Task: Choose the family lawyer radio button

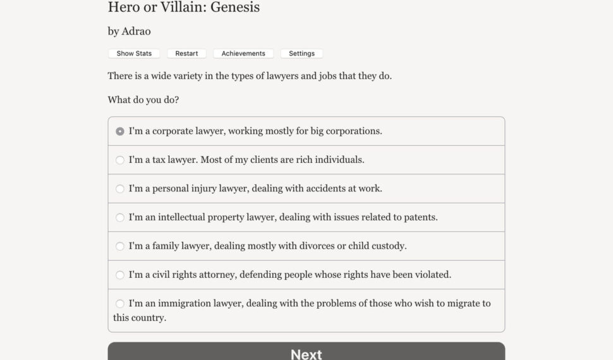Action: pos(120,246)
